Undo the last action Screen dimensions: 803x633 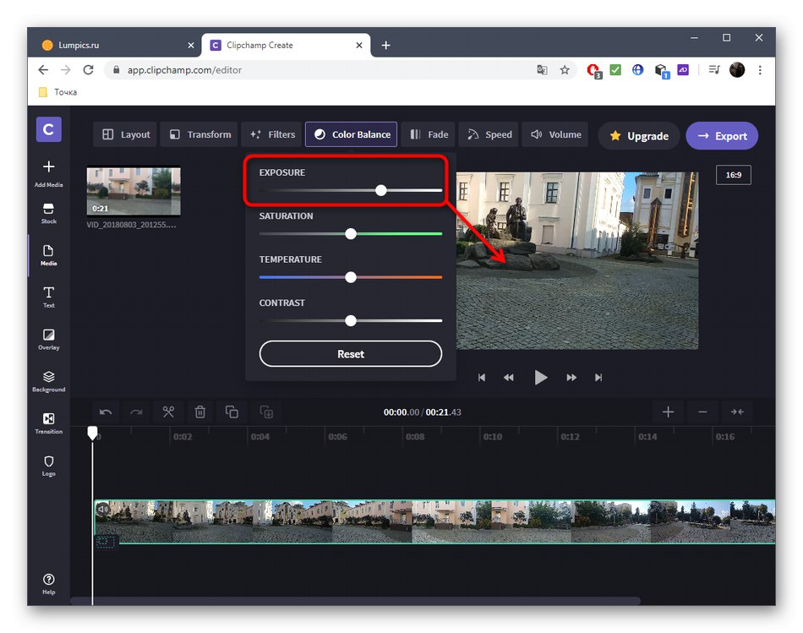tap(105, 412)
